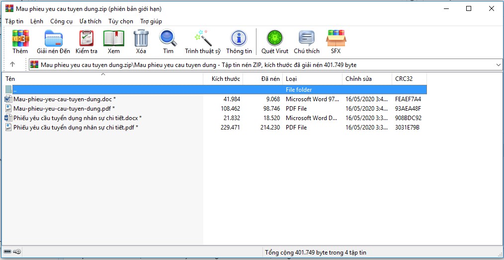Image resolution: width=504 pixels, height=260 pixels.
Task: Launch the Trình thuật sỹ wizard
Action: pyautogui.click(x=203, y=39)
